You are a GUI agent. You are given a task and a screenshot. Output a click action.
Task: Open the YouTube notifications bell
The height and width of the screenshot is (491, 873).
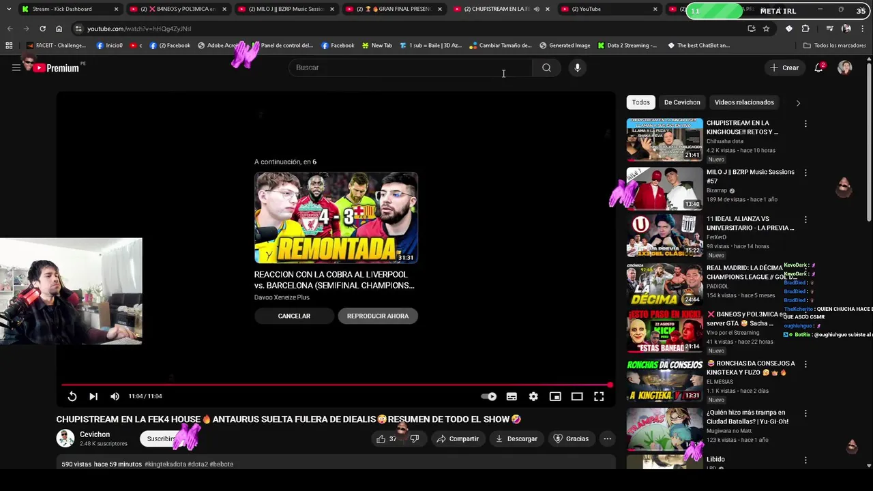(x=818, y=68)
